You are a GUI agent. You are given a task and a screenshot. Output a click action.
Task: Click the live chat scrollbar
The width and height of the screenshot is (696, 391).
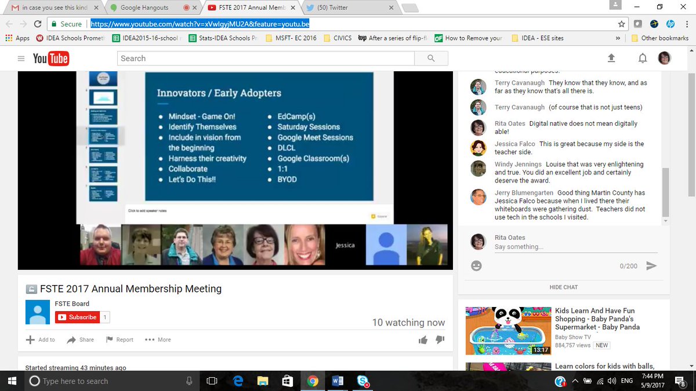[665, 193]
